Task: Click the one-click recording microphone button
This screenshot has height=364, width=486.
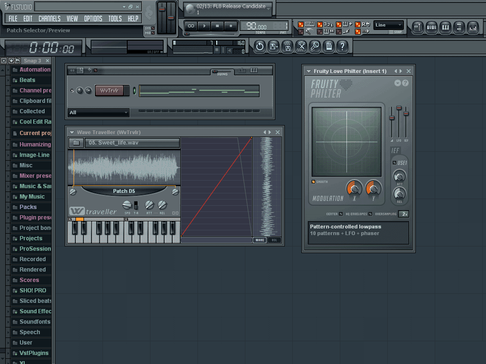Action: pos(315,47)
